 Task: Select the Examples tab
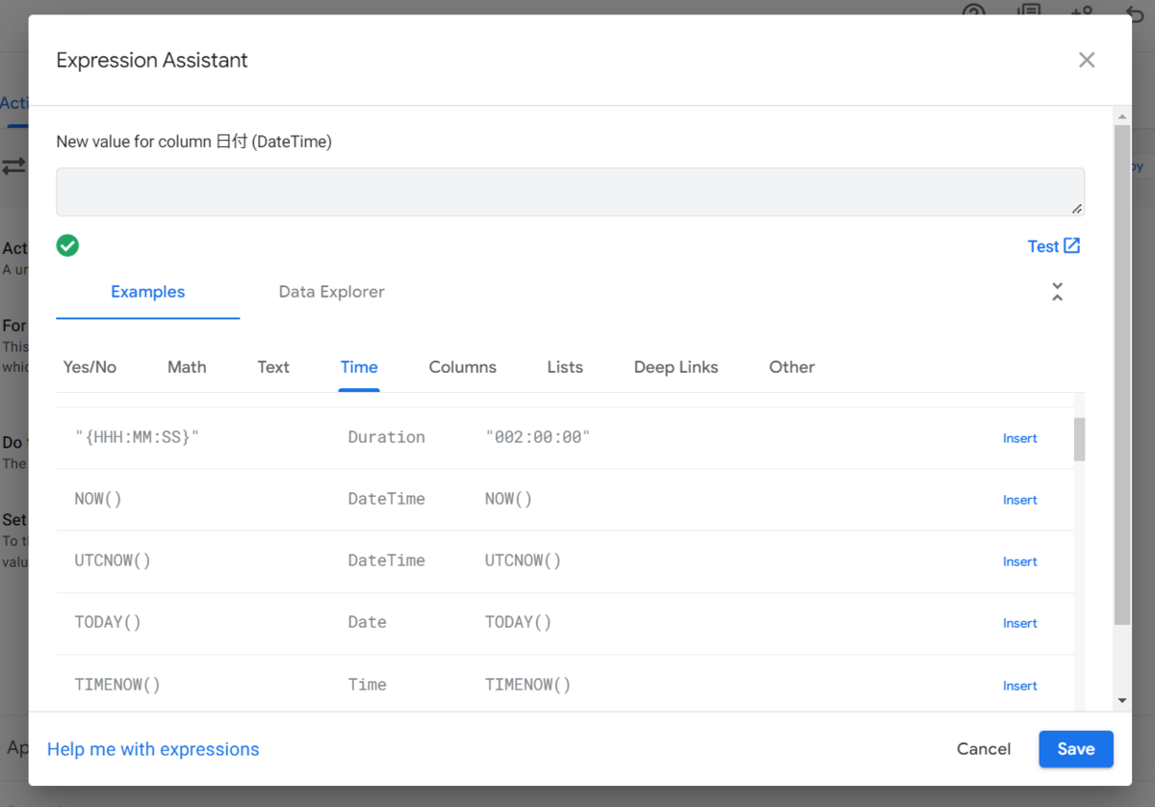pos(147,292)
